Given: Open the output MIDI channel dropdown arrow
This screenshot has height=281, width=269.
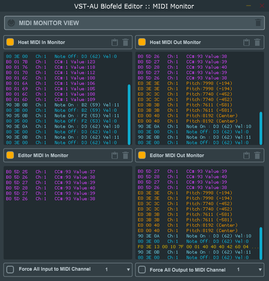Looking at the screenshot, I should pyautogui.click(x=260, y=269).
